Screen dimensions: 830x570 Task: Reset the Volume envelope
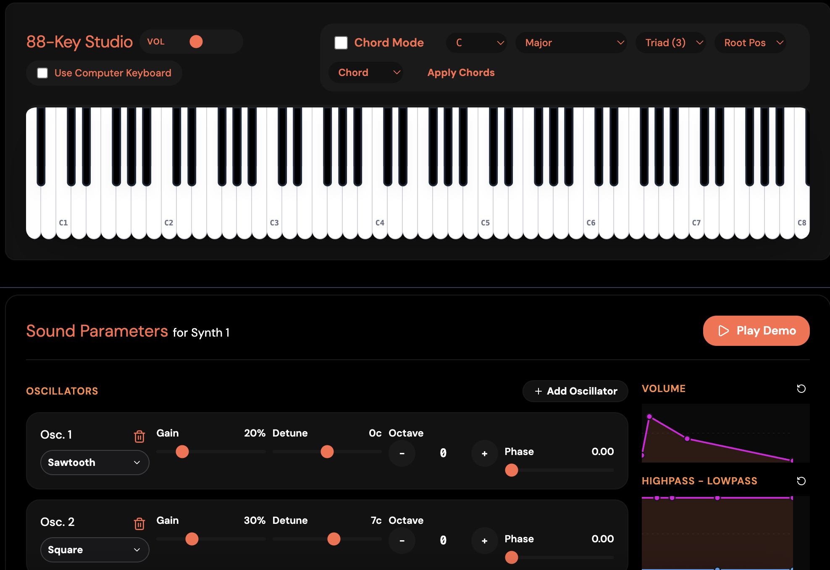coord(801,389)
